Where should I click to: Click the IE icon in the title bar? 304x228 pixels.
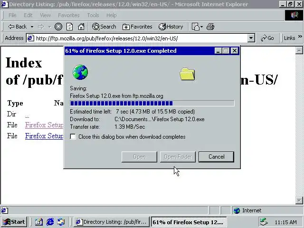pos(4,4)
